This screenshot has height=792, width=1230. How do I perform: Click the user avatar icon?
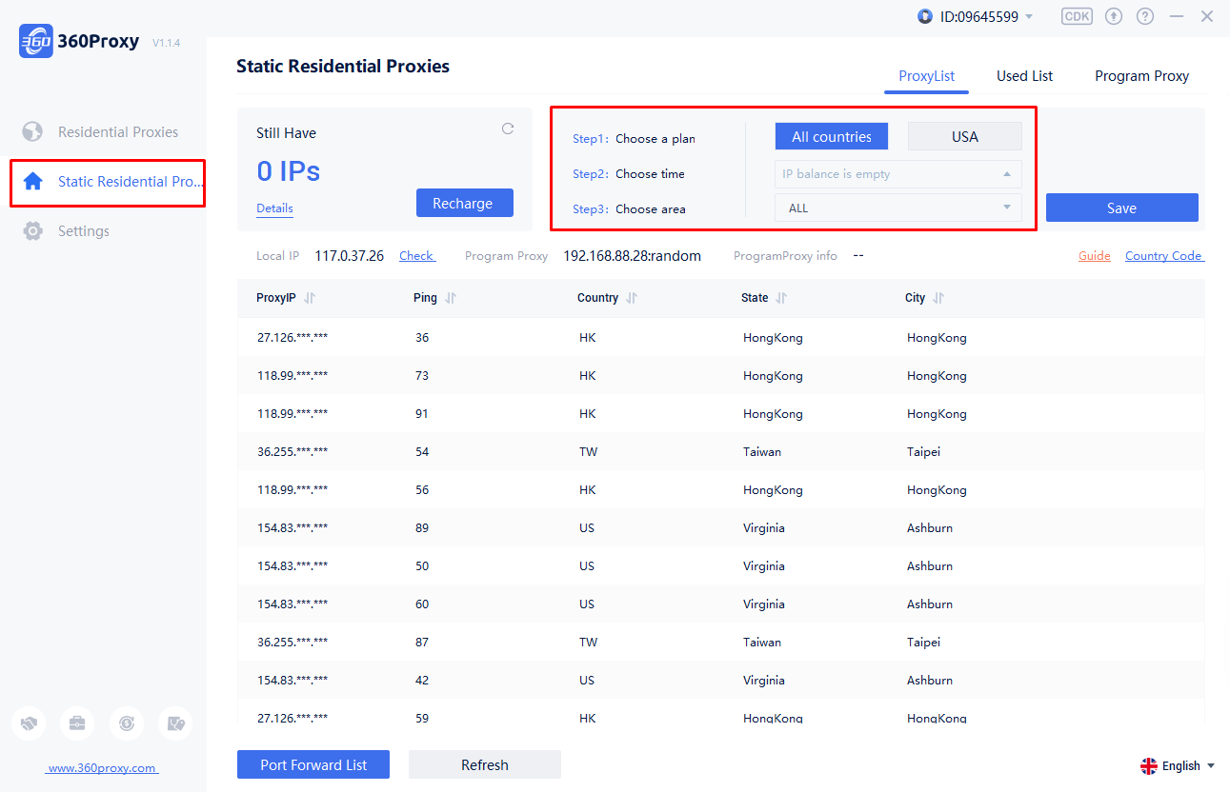(925, 16)
